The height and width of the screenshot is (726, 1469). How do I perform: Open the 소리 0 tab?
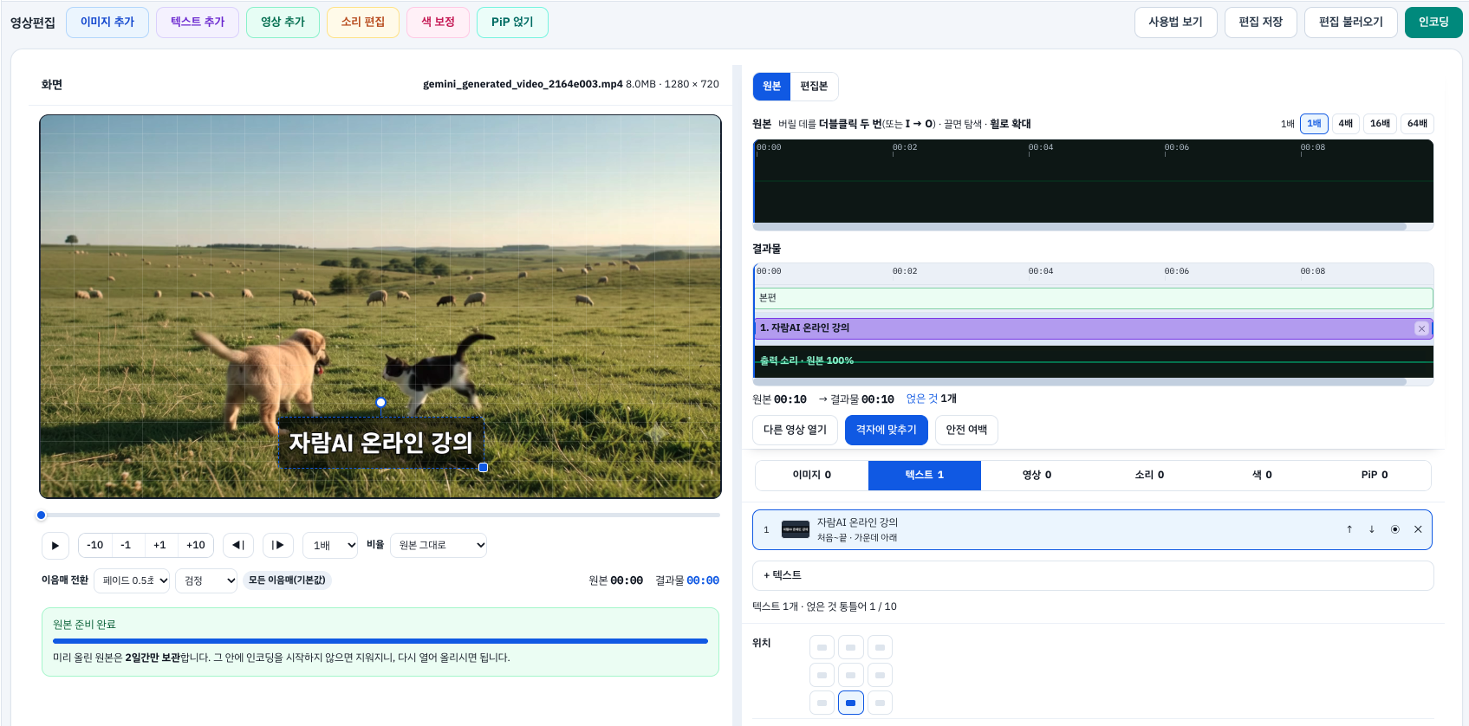(x=1150, y=475)
